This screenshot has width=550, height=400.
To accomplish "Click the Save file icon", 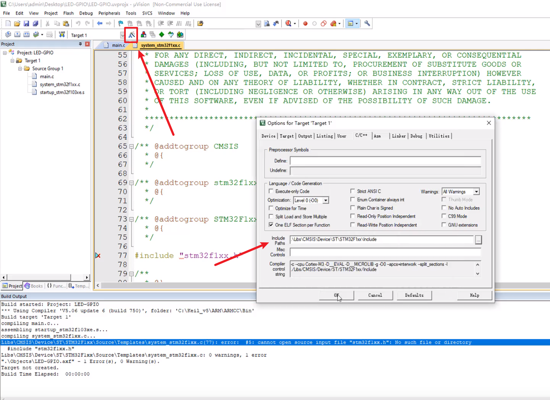I will point(26,23).
